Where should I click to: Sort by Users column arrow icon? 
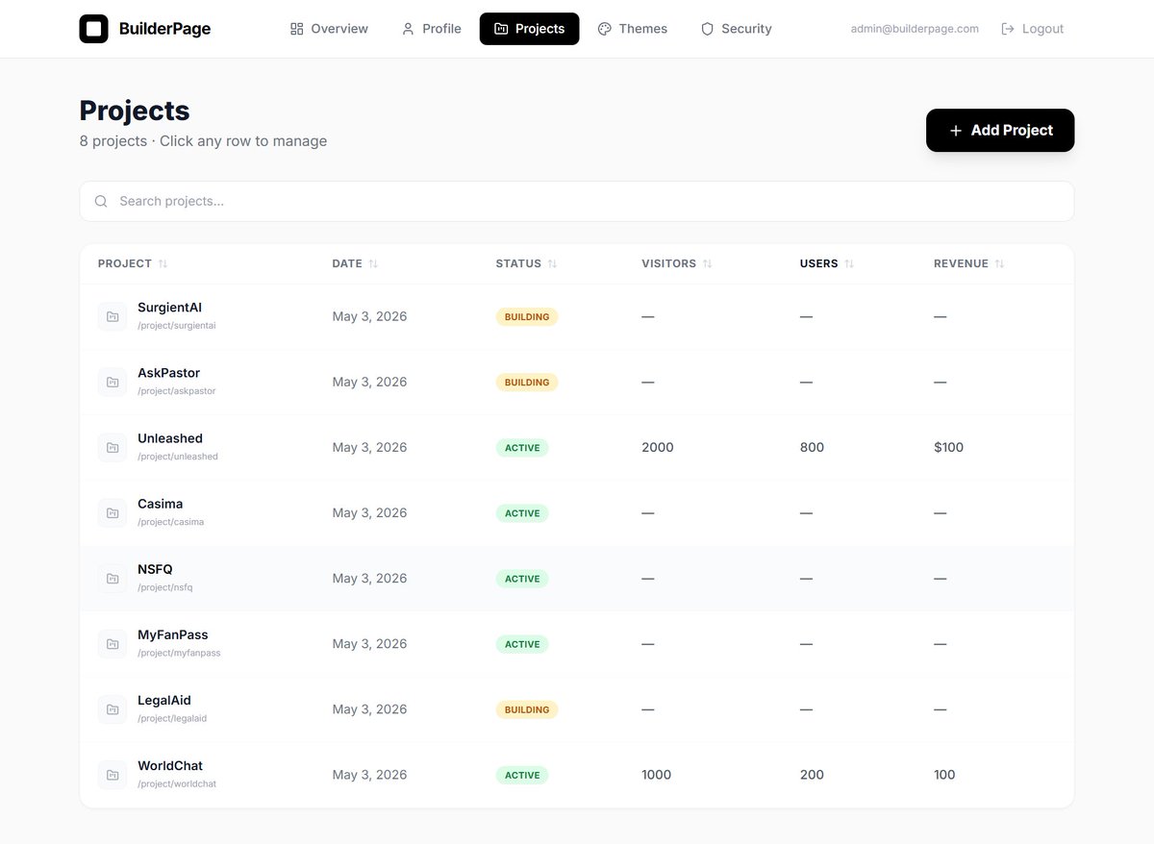(x=849, y=263)
